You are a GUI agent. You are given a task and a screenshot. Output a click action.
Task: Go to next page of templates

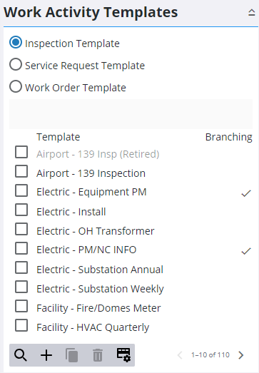241,355
